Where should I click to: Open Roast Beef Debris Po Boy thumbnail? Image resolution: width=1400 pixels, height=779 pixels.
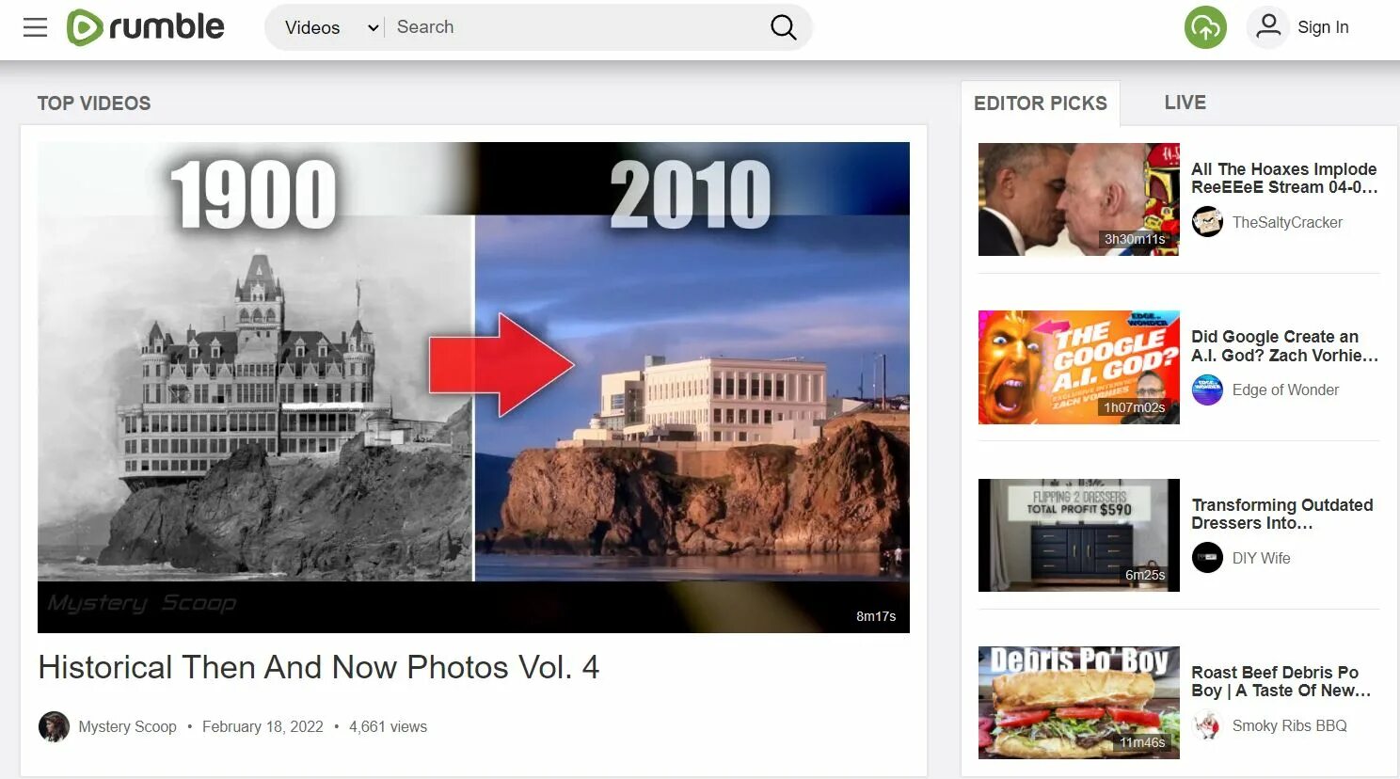click(1078, 703)
